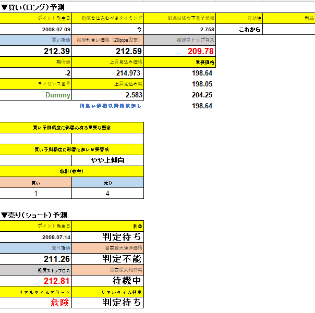Select 判定待ち cell beside 危険
The height and width of the screenshot is (313, 315).
coord(107,303)
